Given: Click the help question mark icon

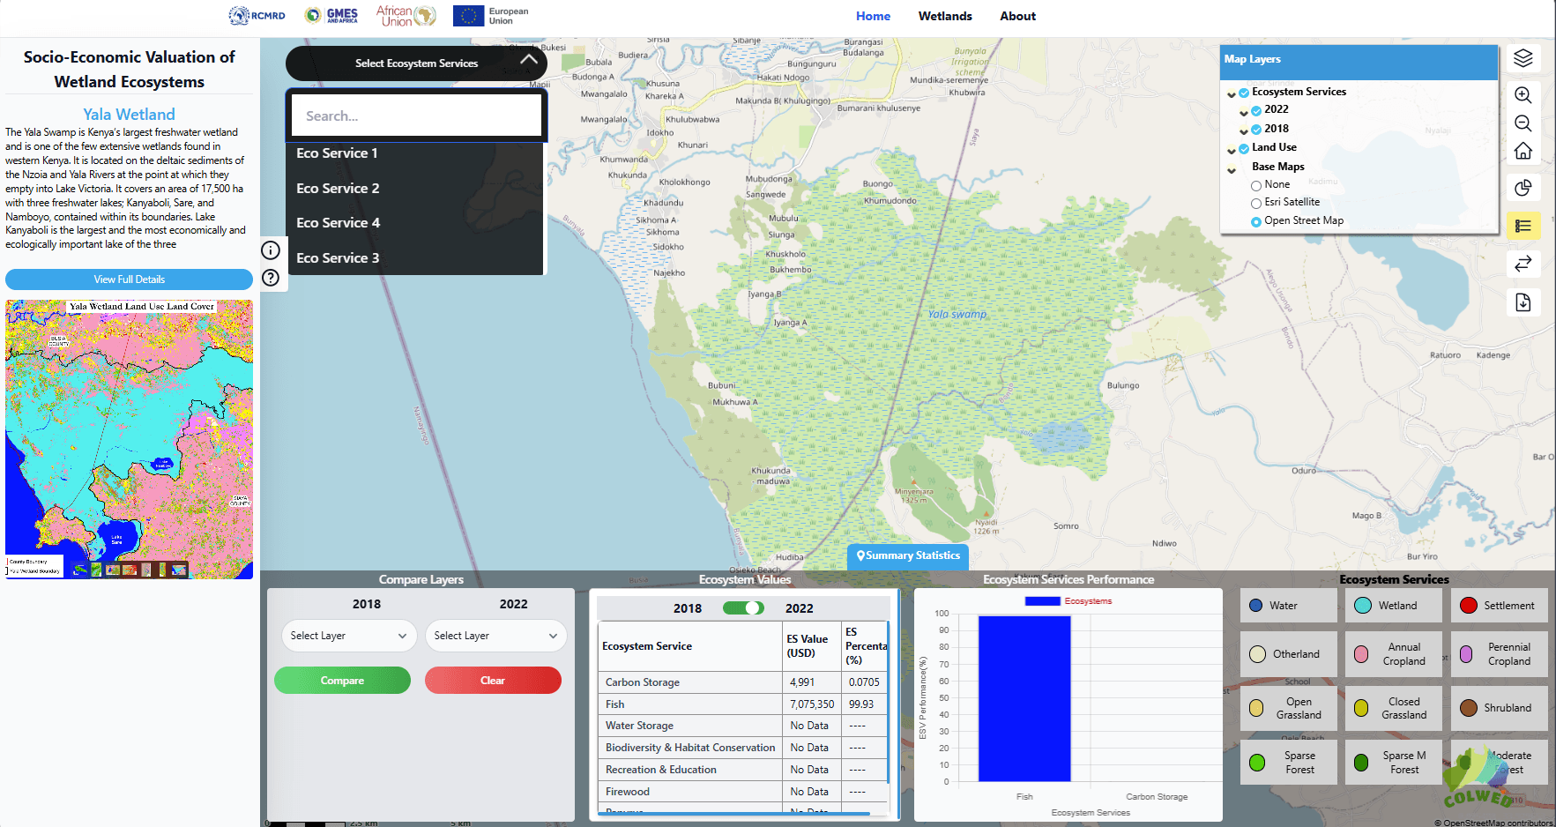Looking at the screenshot, I should [271, 278].
